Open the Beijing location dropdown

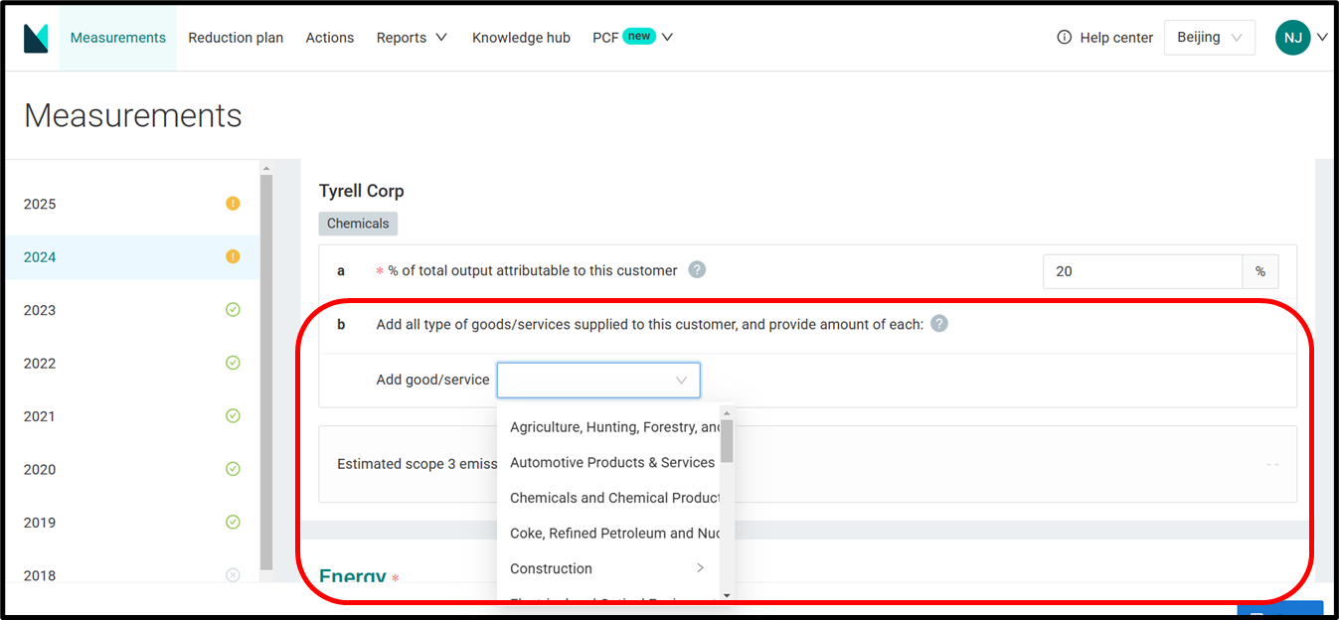(x=1209, y=38)
